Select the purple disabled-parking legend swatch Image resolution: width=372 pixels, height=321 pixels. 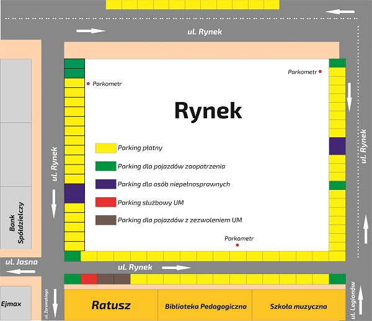[x=105, y=184]
